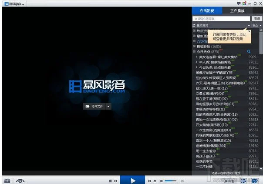Collapse the 今日热点 tree node

[x=194, y=51]
